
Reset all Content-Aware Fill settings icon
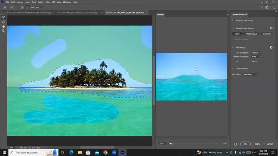235,144
